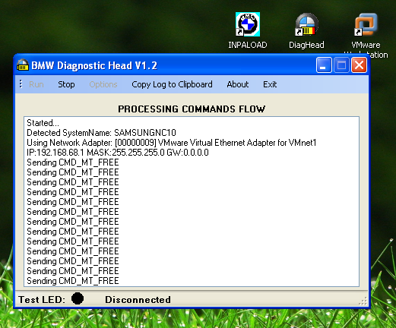Minimize the BMW Diagnostic Head window
Viewport: 396px width, 328px height.
point(324,65)
